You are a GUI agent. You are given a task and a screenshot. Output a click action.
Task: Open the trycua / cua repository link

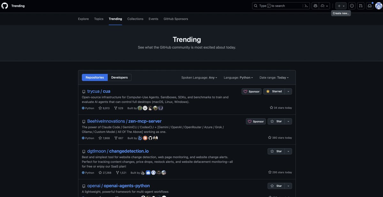[x=99, y=91]
